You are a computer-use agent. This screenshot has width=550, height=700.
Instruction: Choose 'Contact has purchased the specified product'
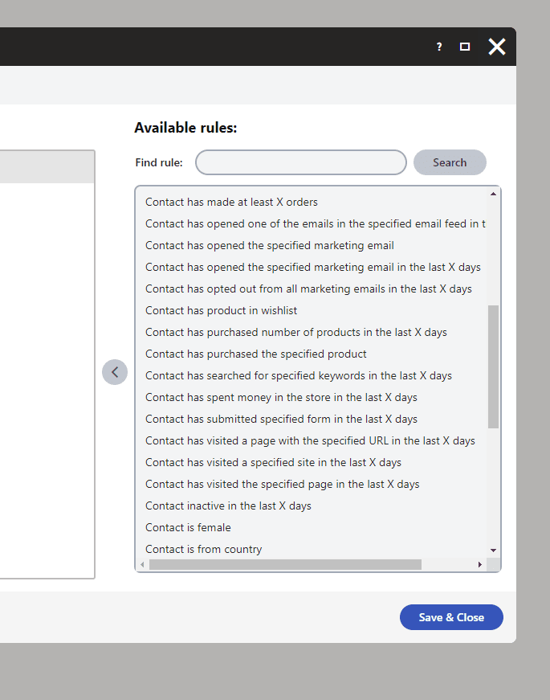coord(256,354)
